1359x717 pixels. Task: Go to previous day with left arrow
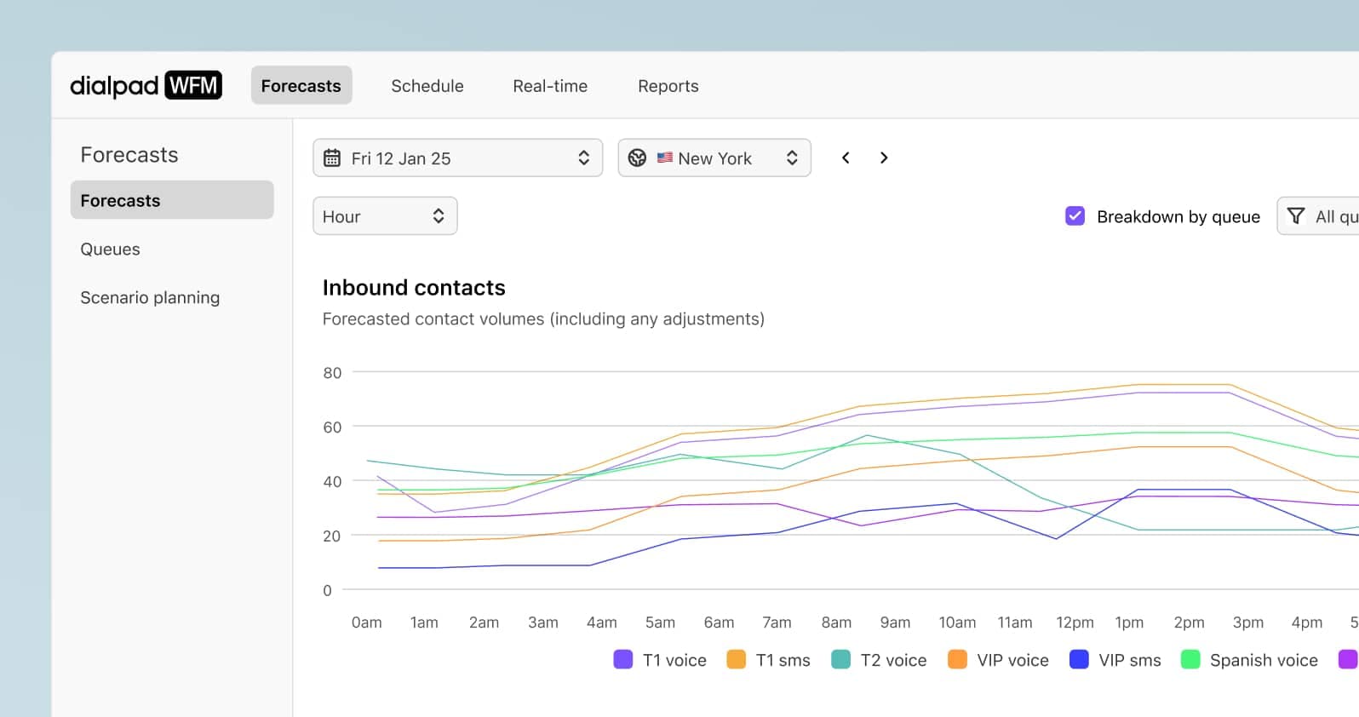pos(846,158)
